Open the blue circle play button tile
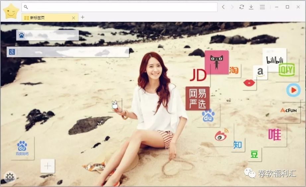 (293, 90)
